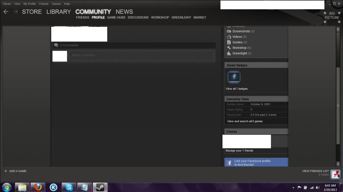Click the vertical scrollbar thumb
The width and height of the screenshot is (343, 192).
point(338,106)
